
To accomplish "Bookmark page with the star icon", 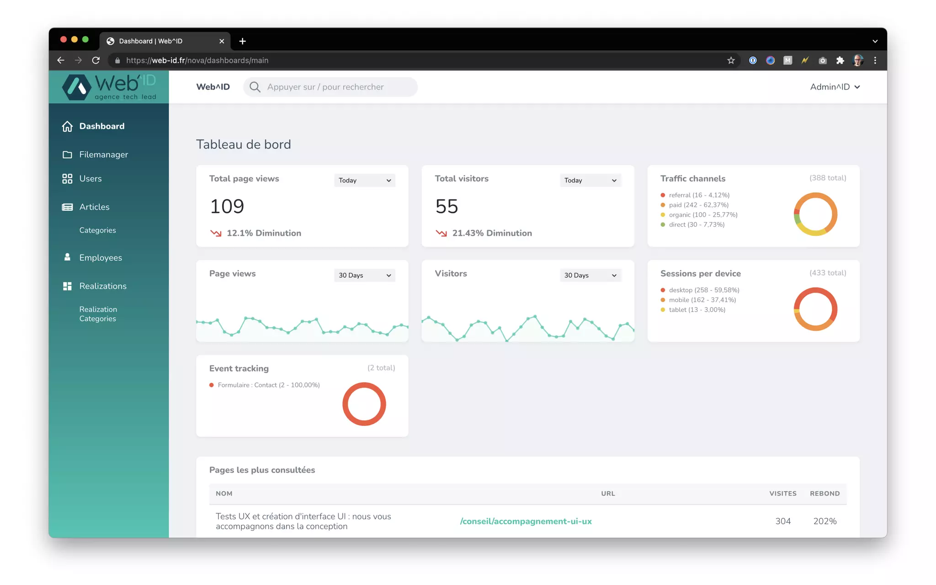I will coord(731,60).
